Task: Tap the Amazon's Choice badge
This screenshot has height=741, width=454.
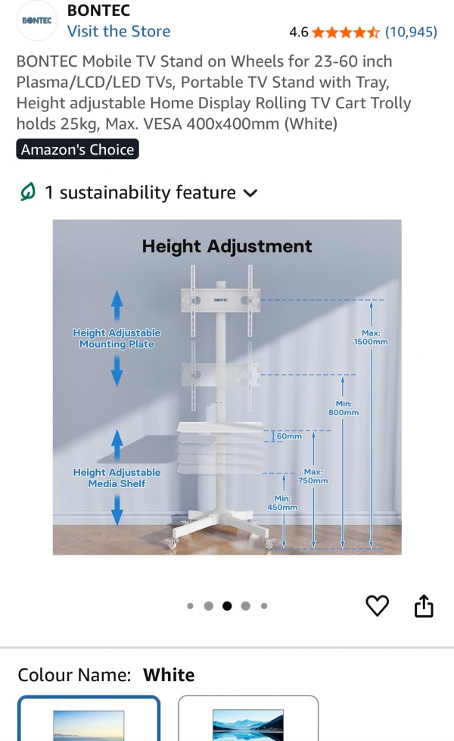Action: [77, 149]
